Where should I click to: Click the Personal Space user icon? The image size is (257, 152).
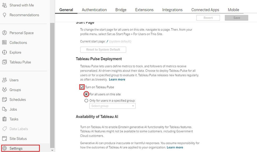[x=4, y=33]
